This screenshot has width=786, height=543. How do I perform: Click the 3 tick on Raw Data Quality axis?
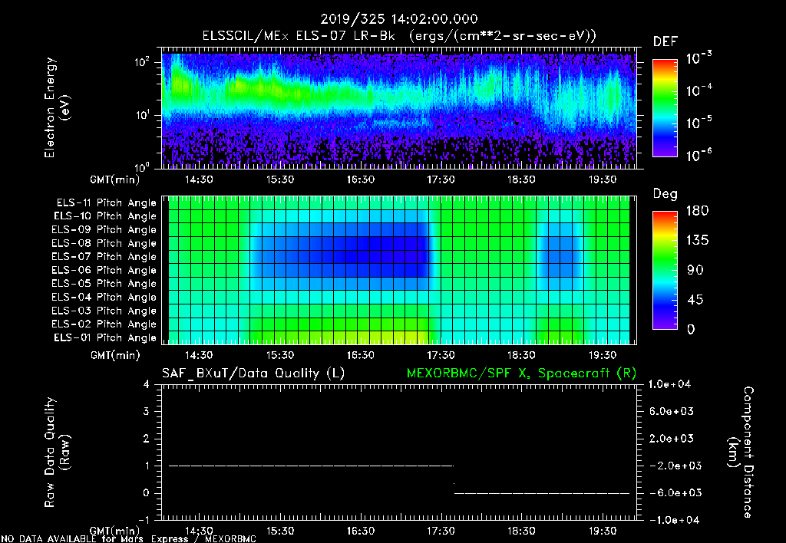[147, 411]
